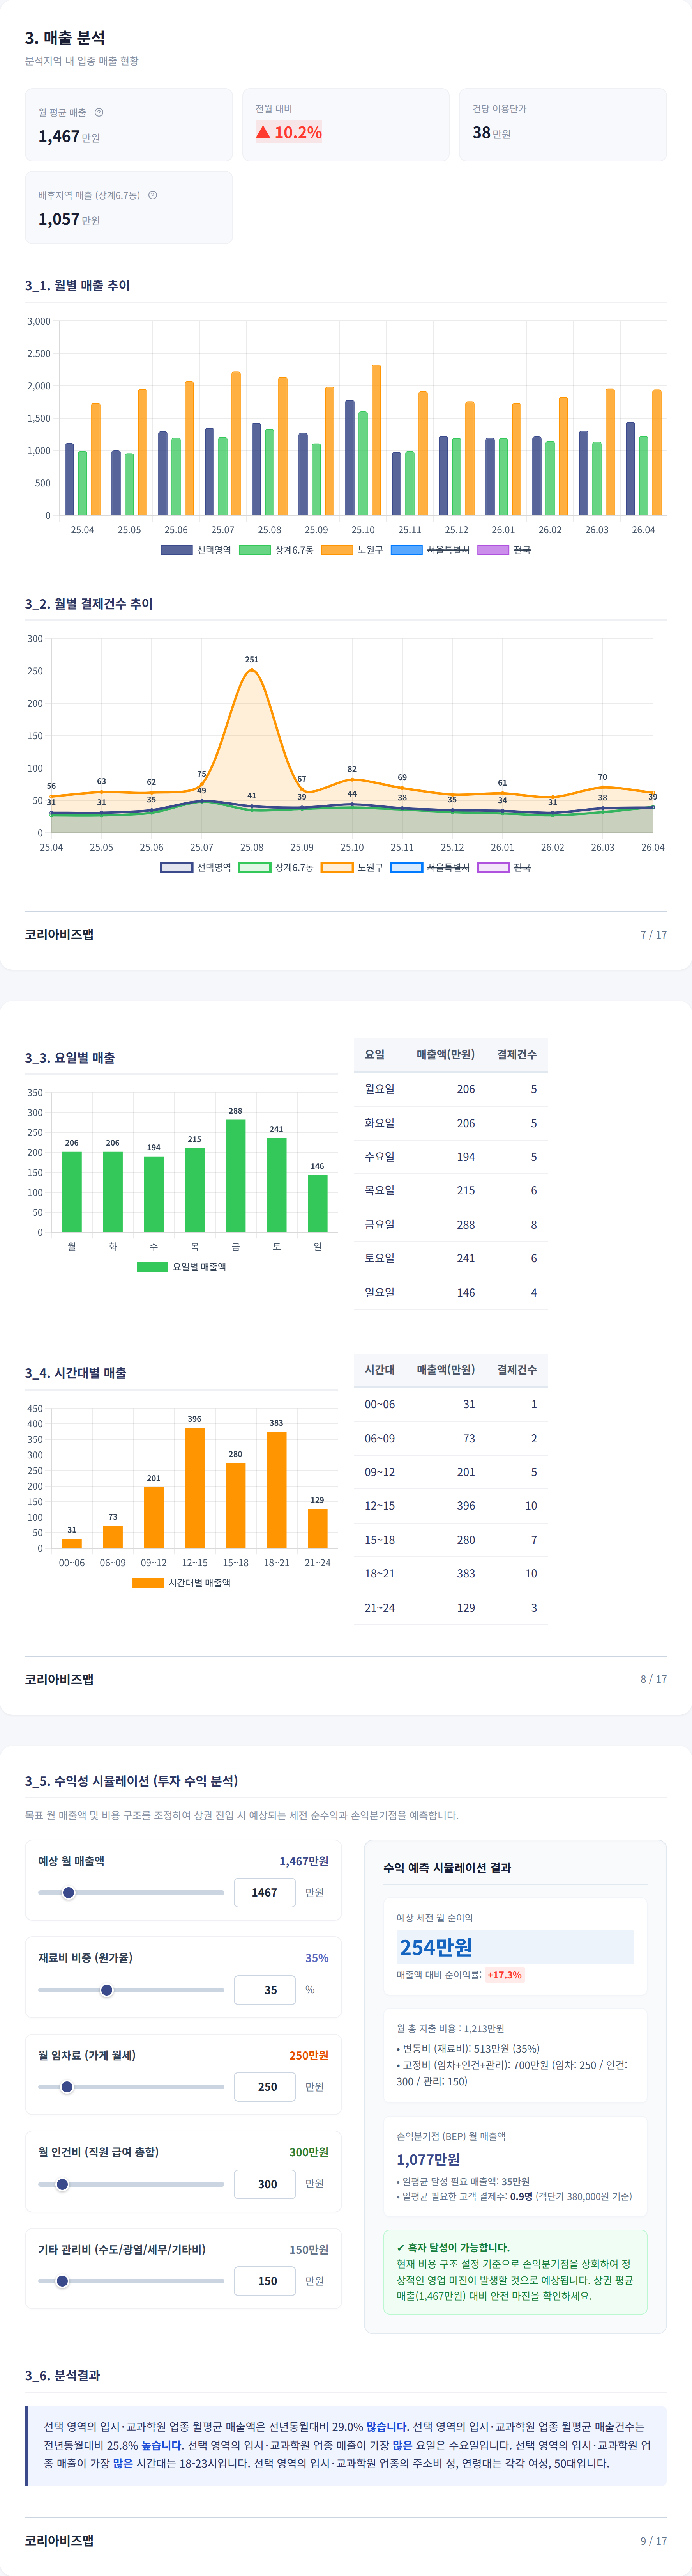This screenshot has height=2576, width=692.
Task: Click the 토 bar labeled 241 in the weekday chart
Action: tap(277, 1185)
